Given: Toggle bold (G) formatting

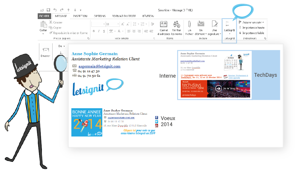Looking at the screenshot, I should tap(94, 31).
